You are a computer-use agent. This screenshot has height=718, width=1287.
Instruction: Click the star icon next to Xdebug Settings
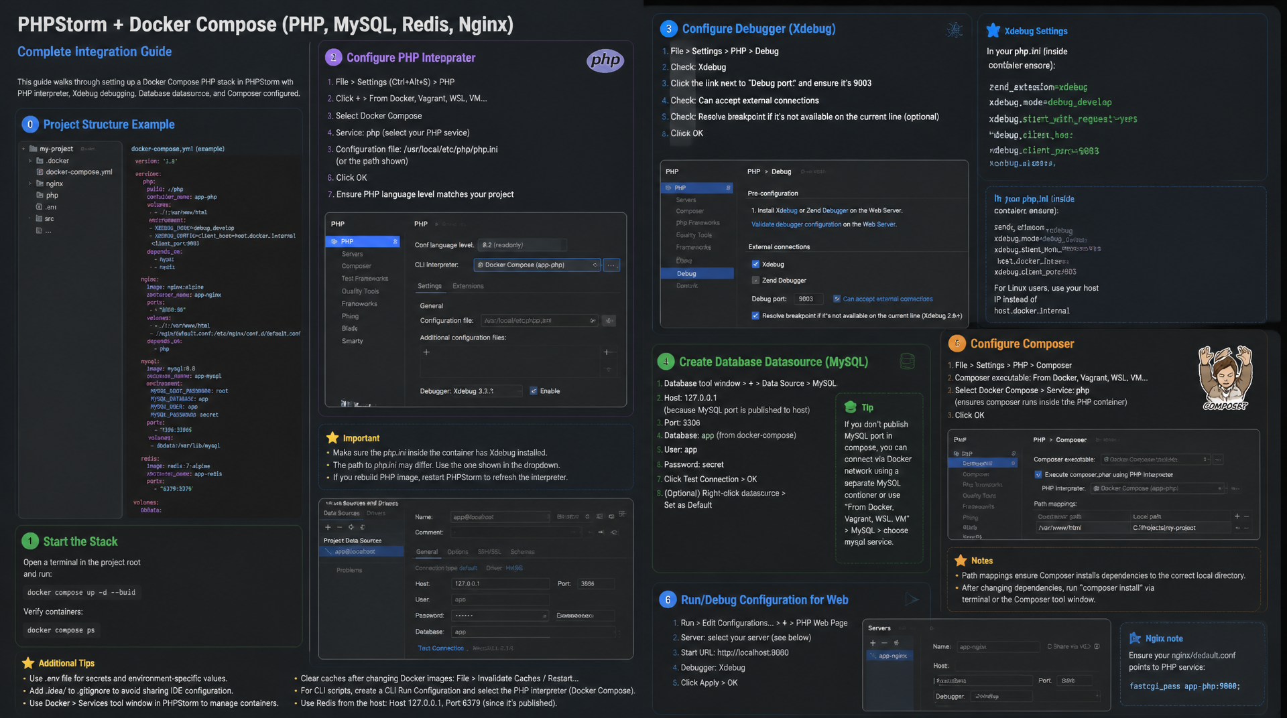pos(993,31)
